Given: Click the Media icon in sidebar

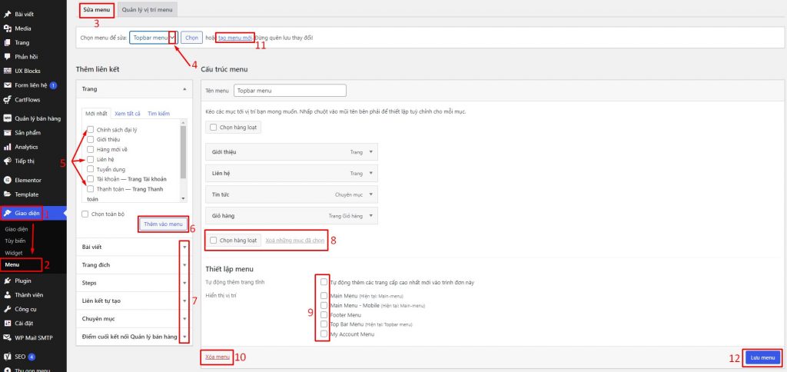Looking at the screenshot, I should click(x=8, y=28).
